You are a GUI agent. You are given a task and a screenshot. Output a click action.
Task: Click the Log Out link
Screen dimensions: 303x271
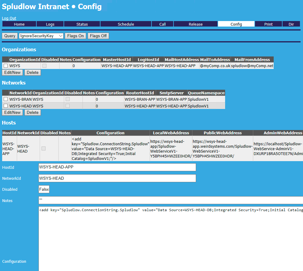point(9,18)
